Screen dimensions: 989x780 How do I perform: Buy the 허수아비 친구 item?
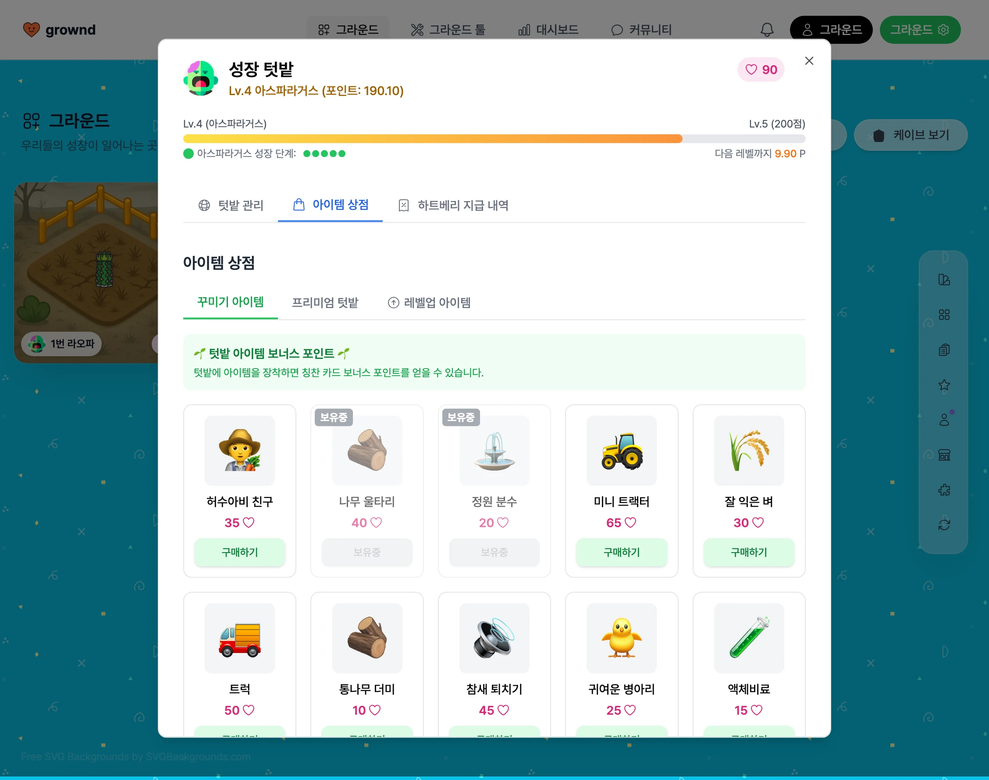(239, 552)
